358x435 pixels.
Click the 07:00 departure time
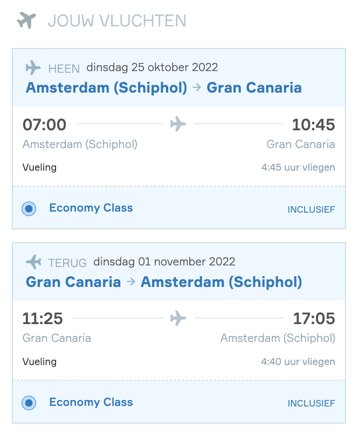44,124
